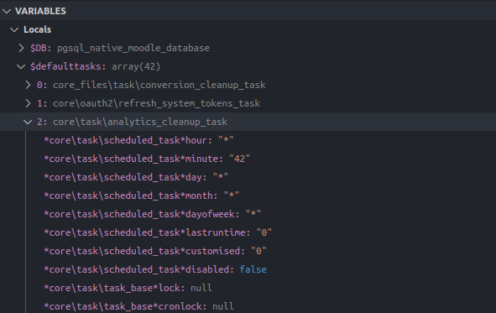Collapse the VARIABLES section chevron

pos(7,11)
